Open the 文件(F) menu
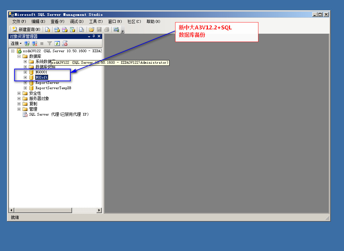344x251 pixels. pyautogui.click(x=19, y=21)
